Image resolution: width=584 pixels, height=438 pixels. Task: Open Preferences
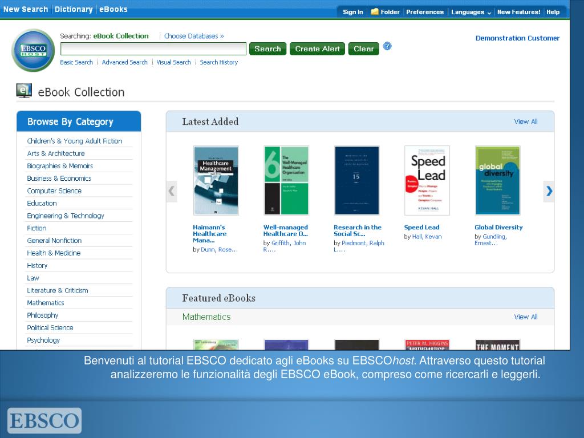425,12
